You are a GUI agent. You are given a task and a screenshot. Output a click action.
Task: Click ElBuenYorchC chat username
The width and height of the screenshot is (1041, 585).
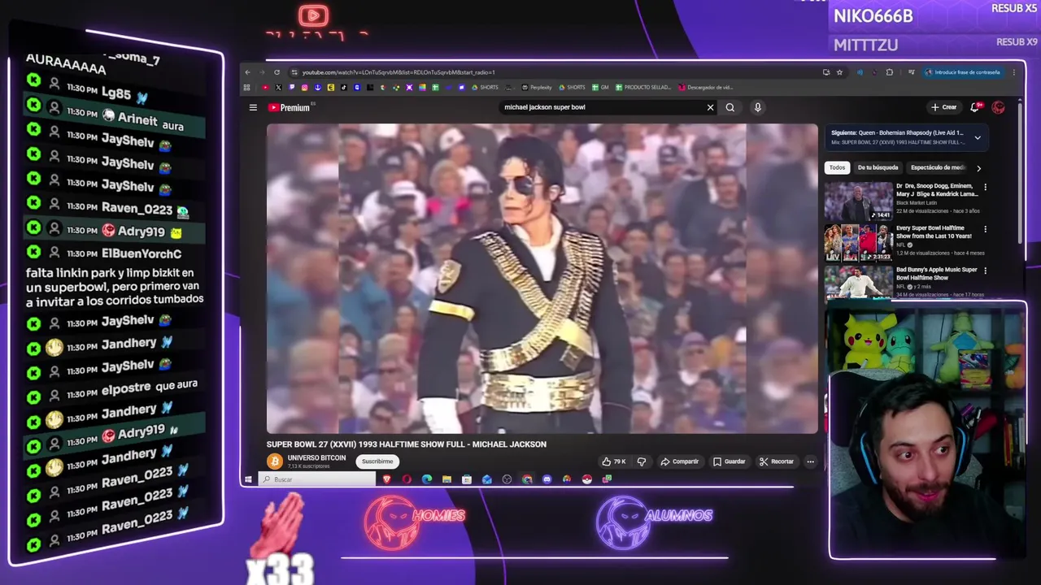[x=142, y=253]
